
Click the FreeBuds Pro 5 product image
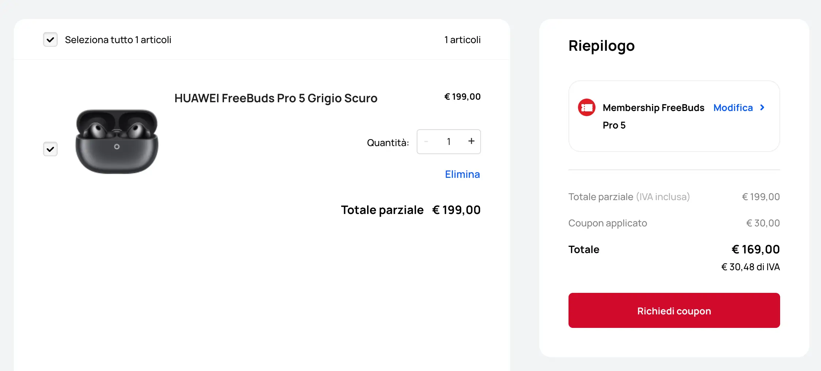point(117,142)
